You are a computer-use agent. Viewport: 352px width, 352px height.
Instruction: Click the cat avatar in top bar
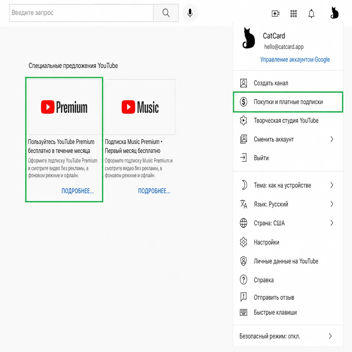pyautogui.click(x=334, y=13)
